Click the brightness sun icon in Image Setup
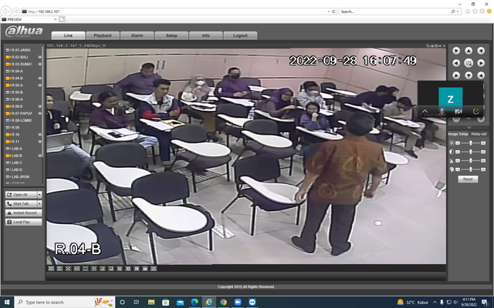 [x=452, y=143]
